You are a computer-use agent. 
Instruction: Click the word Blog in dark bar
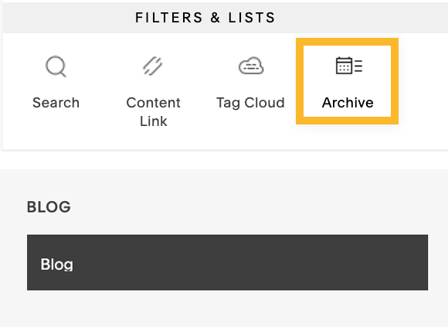coord(57,264)
